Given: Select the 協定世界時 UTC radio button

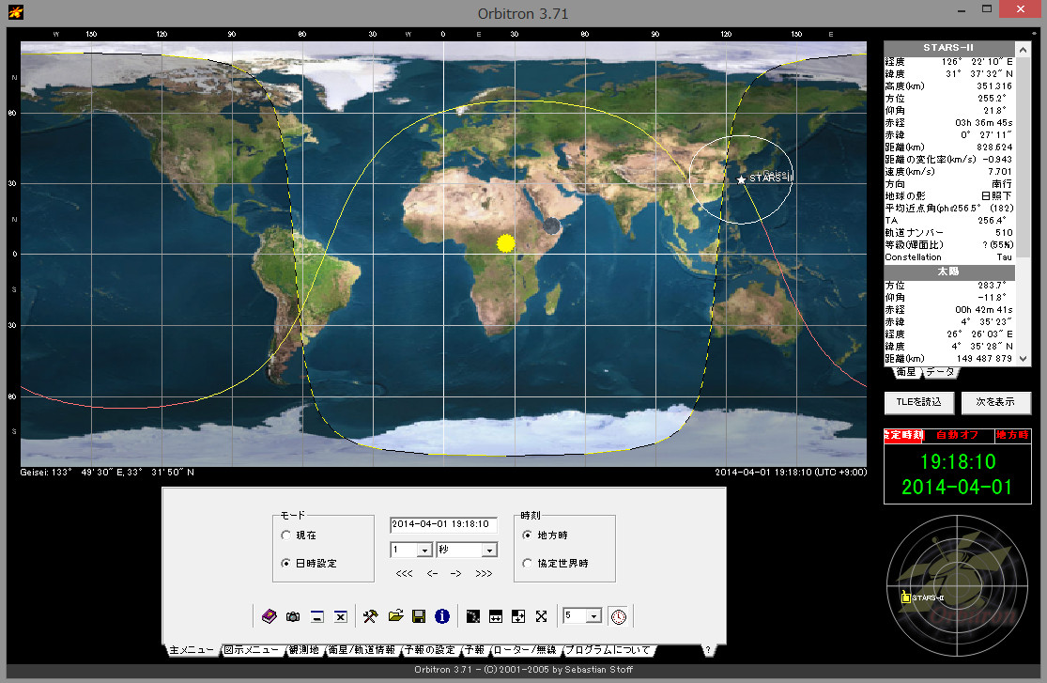Looking at the screenshot, I should click(527, 564).
